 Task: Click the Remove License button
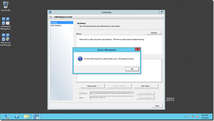point(119,86)
